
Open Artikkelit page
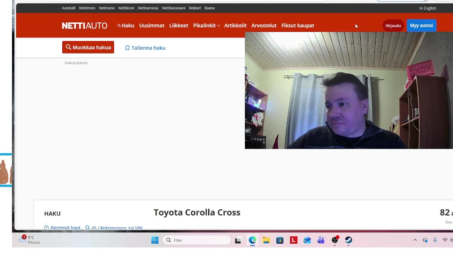click(235, 25)
